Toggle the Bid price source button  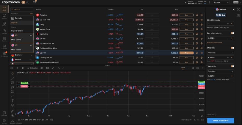click(x=47, y=68)
